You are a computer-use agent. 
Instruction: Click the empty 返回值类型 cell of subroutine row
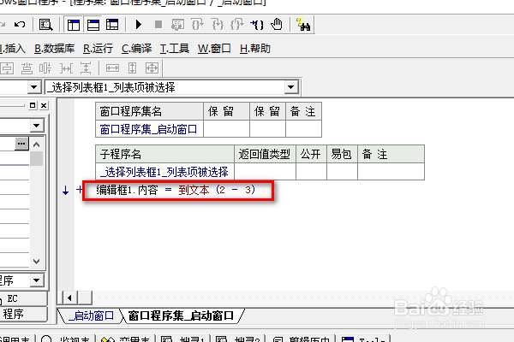click(x=265, y=172)
